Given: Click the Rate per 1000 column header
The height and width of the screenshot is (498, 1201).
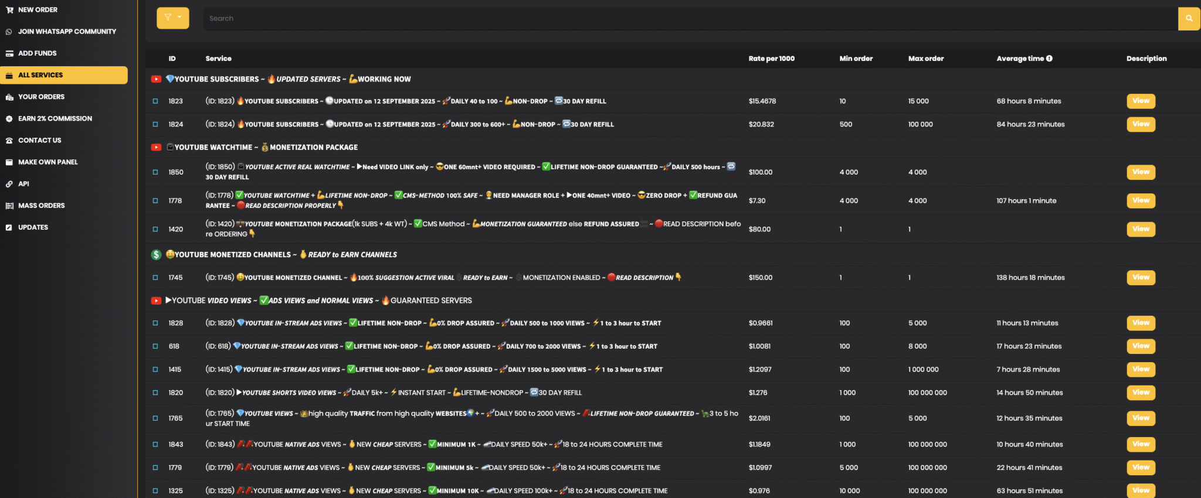Looking at the screenshot, I should tap(771, 59).
